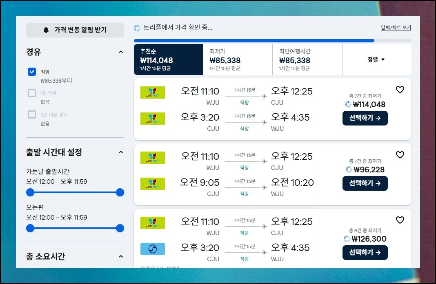Click left handle of 가는날 출발시간 slider
Viewport: 436px width, 284px height.
pyautogui.click(x=30, y=192)
